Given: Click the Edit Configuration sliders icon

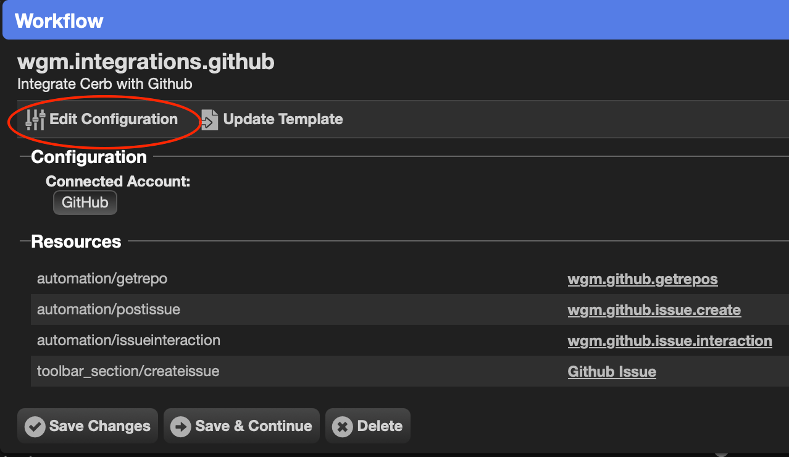Looking at the screenshot, I should [35, 120].
